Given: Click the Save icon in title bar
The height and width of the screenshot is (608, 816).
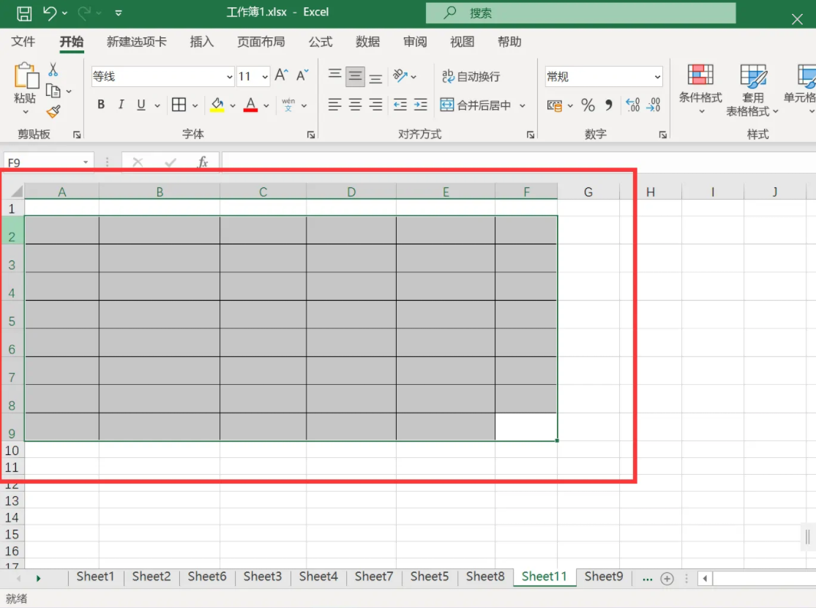Looking at the screenshot, I should tap(23, 12).
